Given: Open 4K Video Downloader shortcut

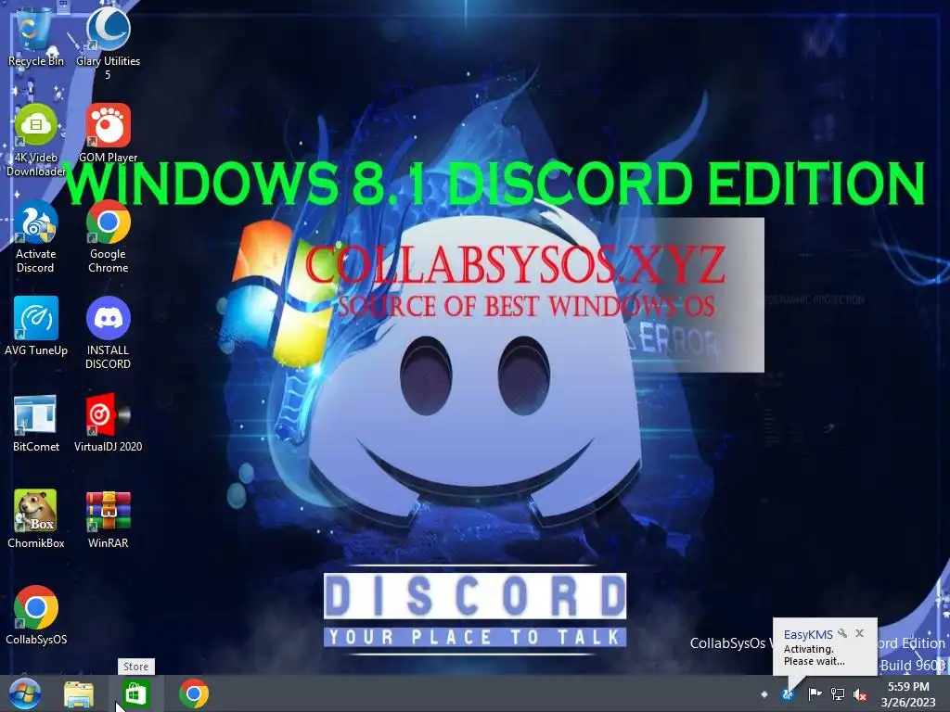Looking at the screenshot, I should point(36,141).
